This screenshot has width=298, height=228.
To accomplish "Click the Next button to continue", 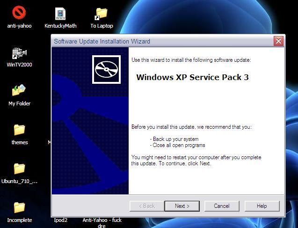I will 182,206.
